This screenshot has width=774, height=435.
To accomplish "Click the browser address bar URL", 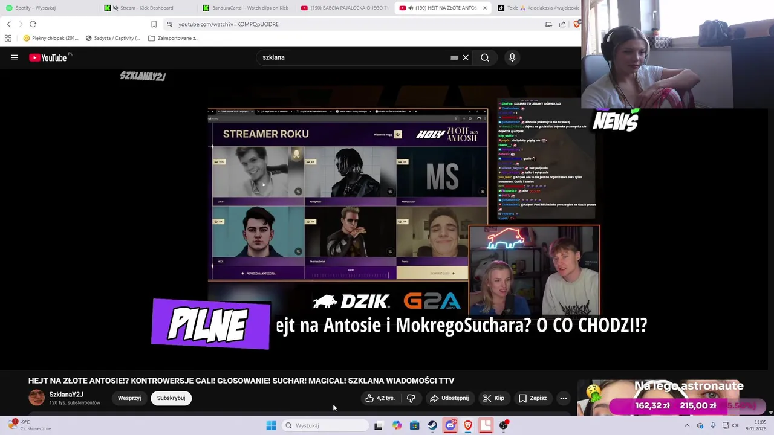I will pos(229,24).
